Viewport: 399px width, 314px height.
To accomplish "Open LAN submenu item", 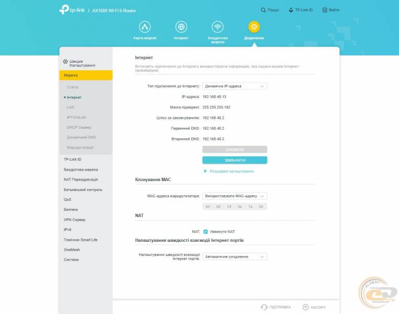I will [70, 107].
